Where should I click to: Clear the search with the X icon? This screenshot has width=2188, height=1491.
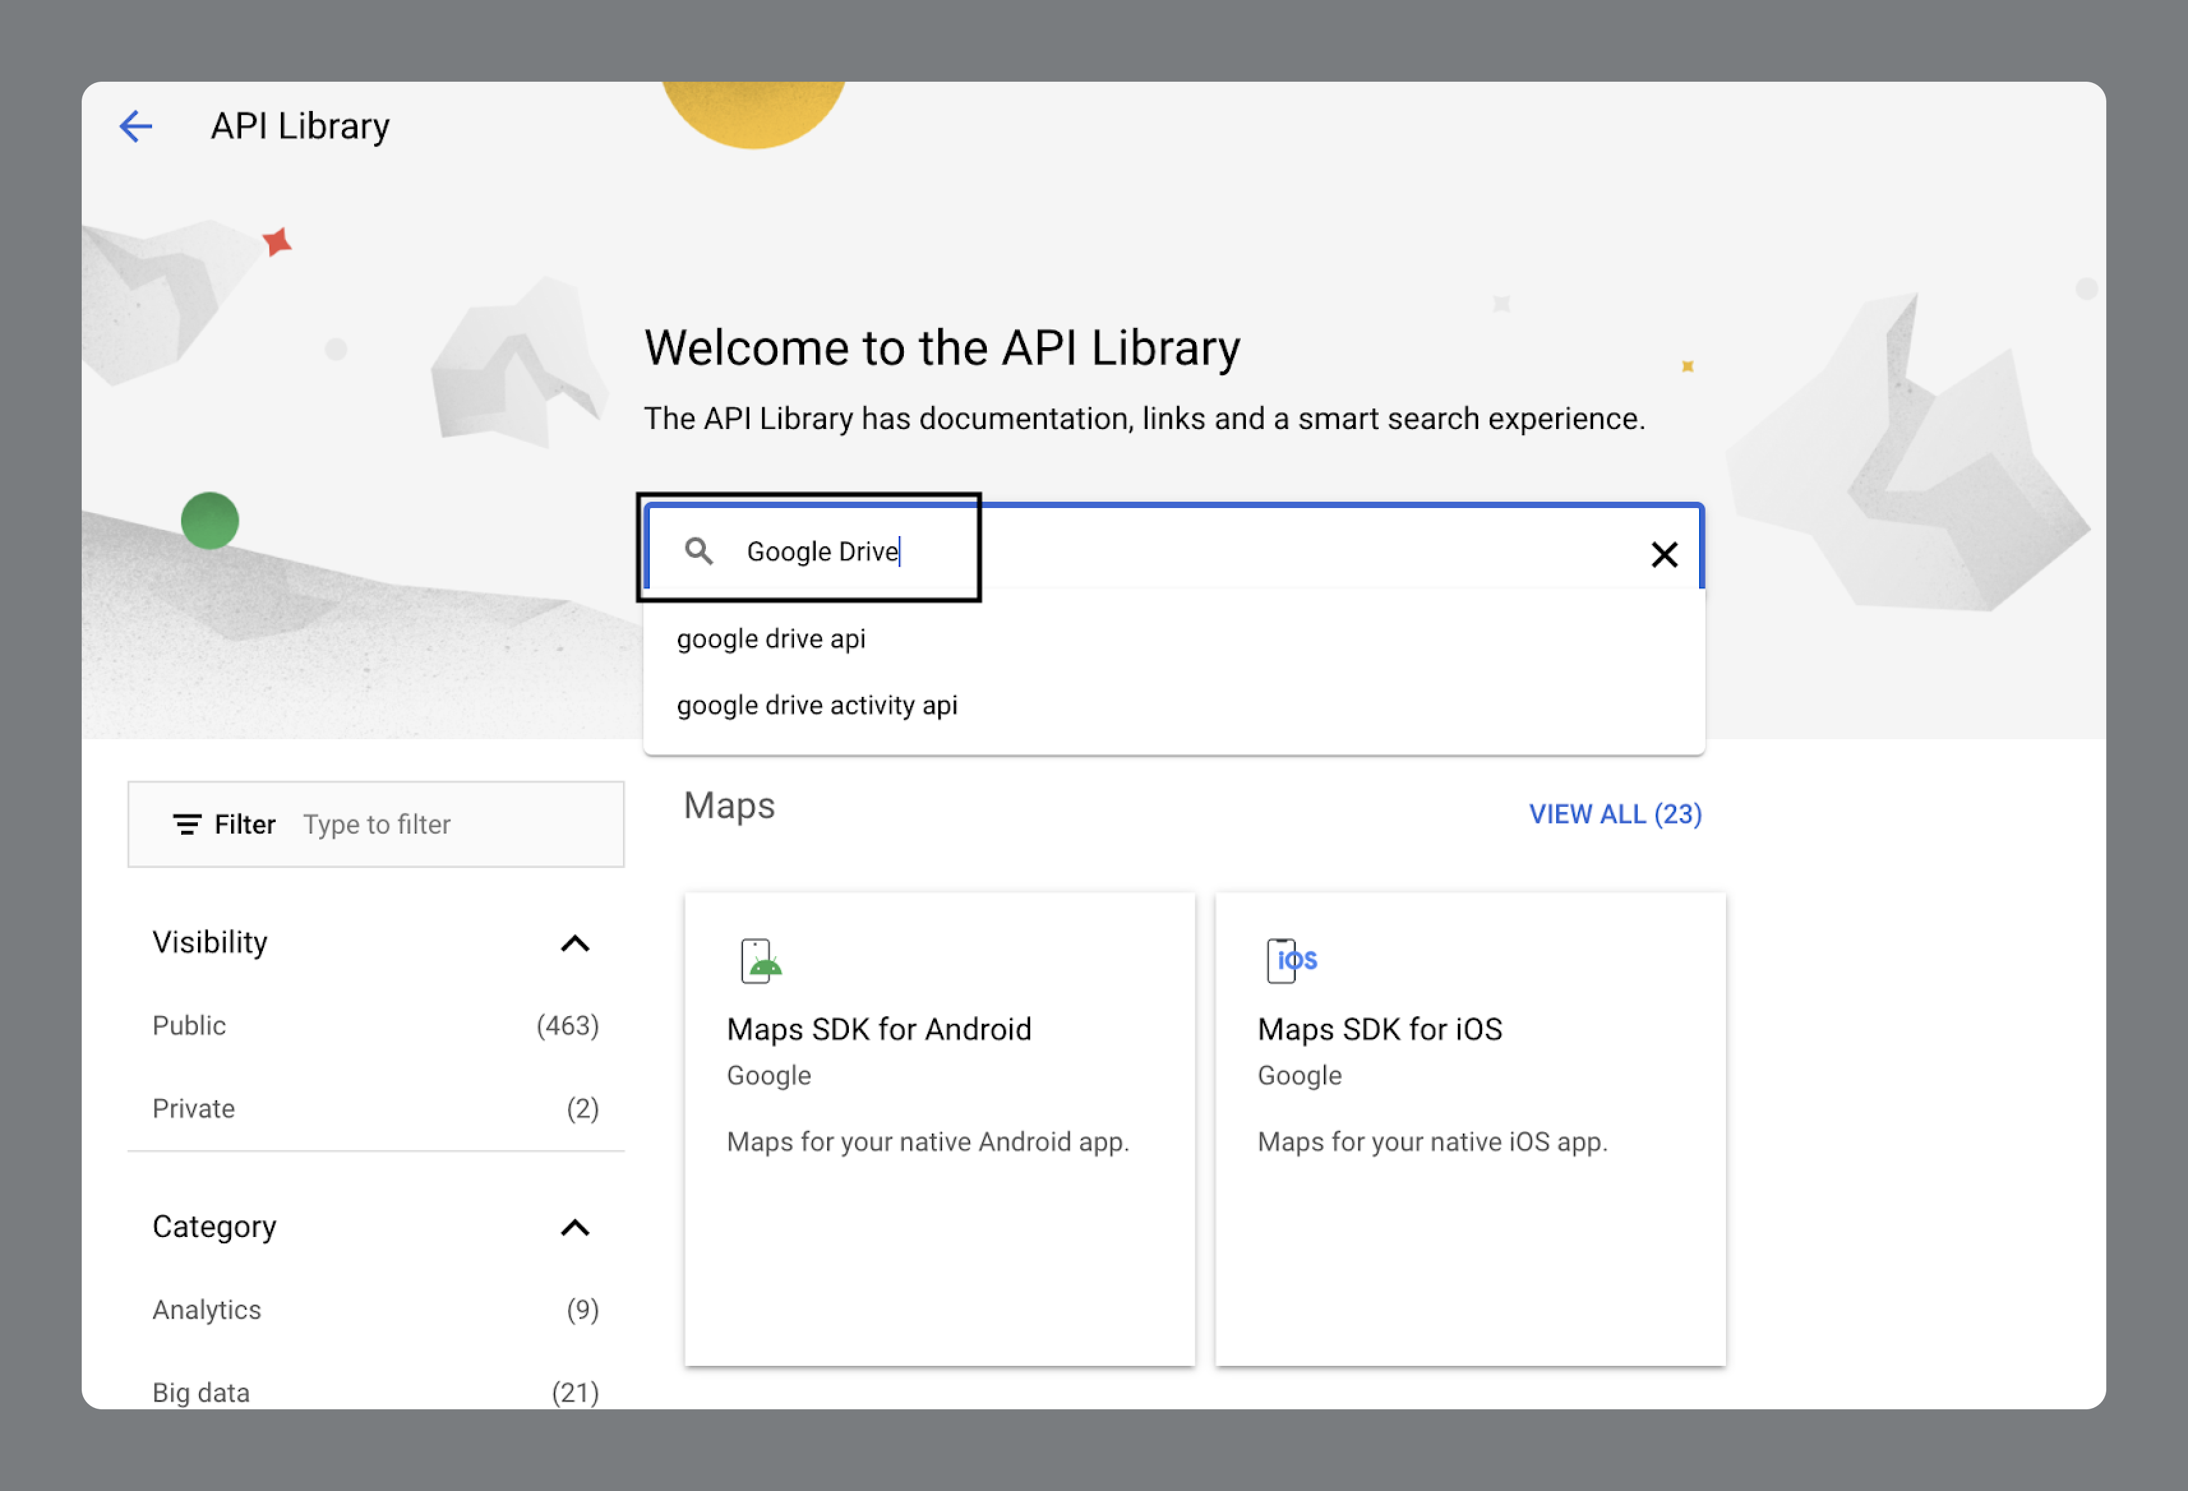1663,555
